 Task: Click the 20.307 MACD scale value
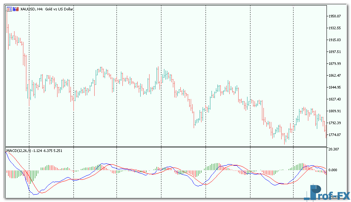[334, 149]
